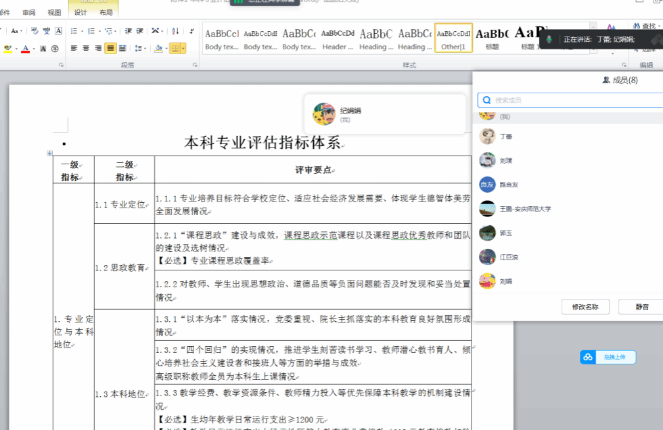Click the bullet list icon
The height and width of the screenshot is (430, 663).
pos(73,31)
